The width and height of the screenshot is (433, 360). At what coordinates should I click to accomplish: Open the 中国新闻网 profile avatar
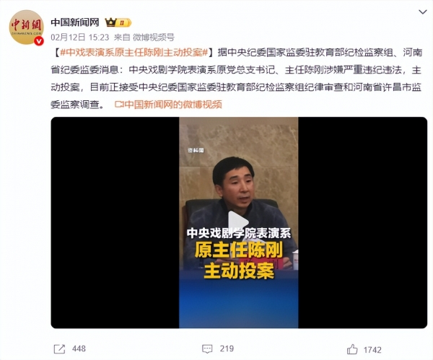26,27
